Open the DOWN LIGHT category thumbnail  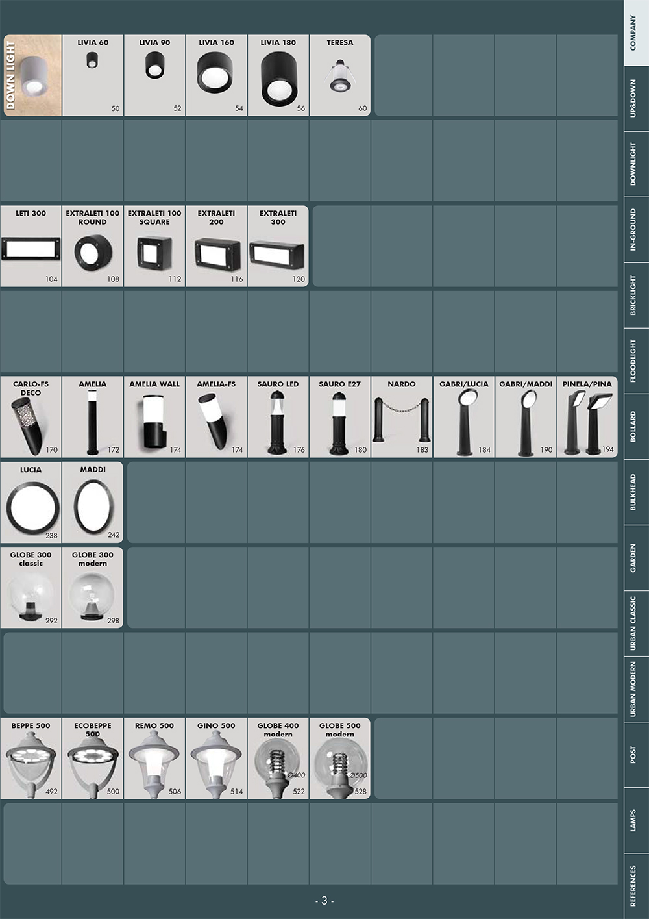click(x=32, y=75)
